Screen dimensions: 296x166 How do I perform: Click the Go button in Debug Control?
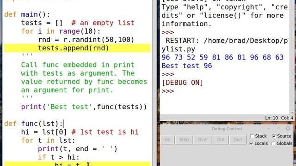167,140
